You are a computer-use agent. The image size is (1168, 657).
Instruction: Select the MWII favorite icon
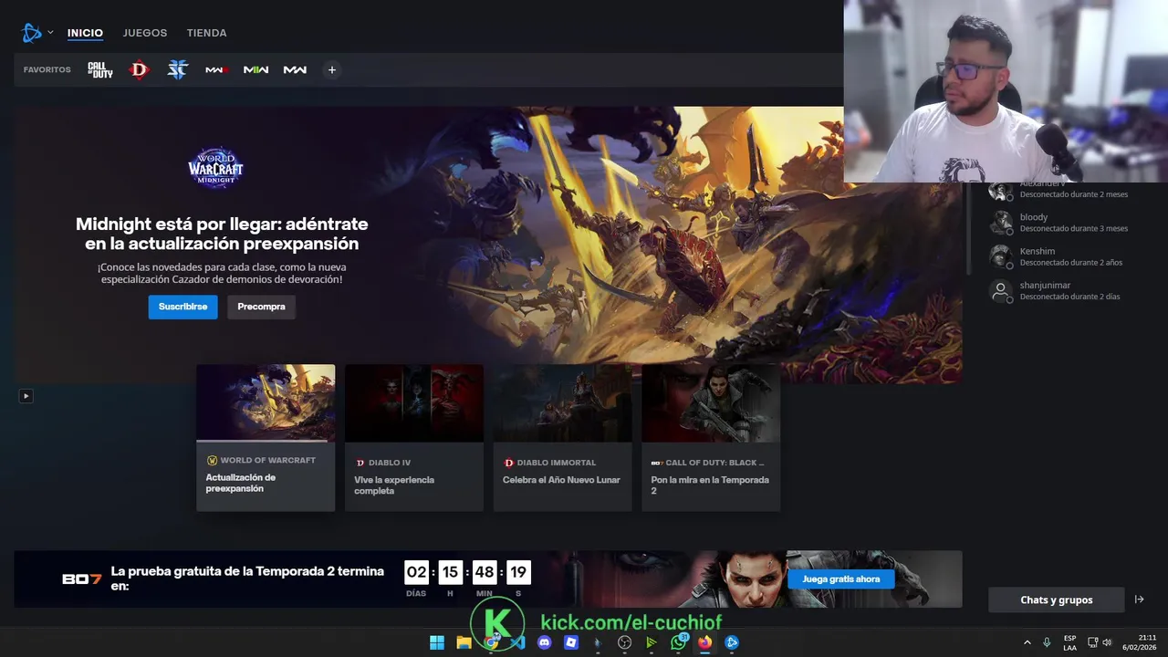255,70
